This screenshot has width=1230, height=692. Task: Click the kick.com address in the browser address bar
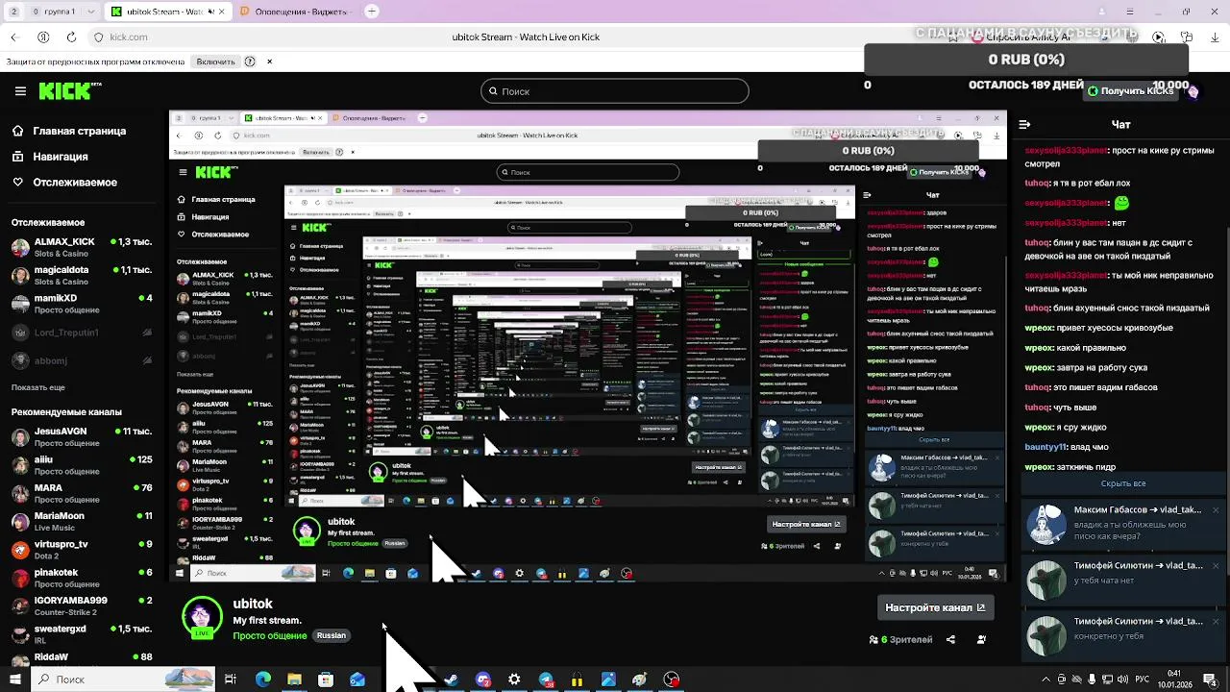coord(129,37)
